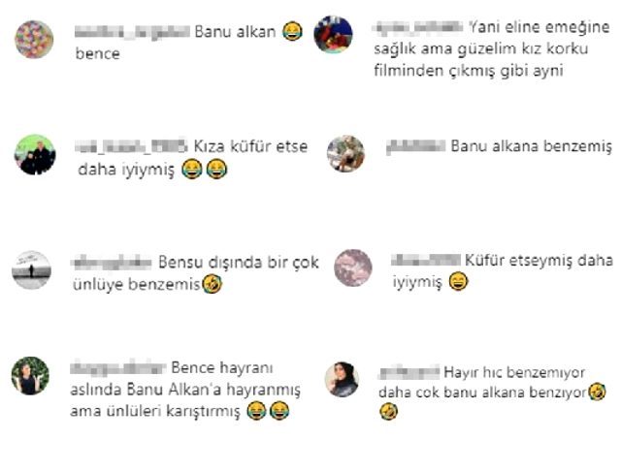The height and width of the screenshot is (471, 621).
Task: Click laughing emoji after 'Banu alkan'
Action: tap(293, 32)
